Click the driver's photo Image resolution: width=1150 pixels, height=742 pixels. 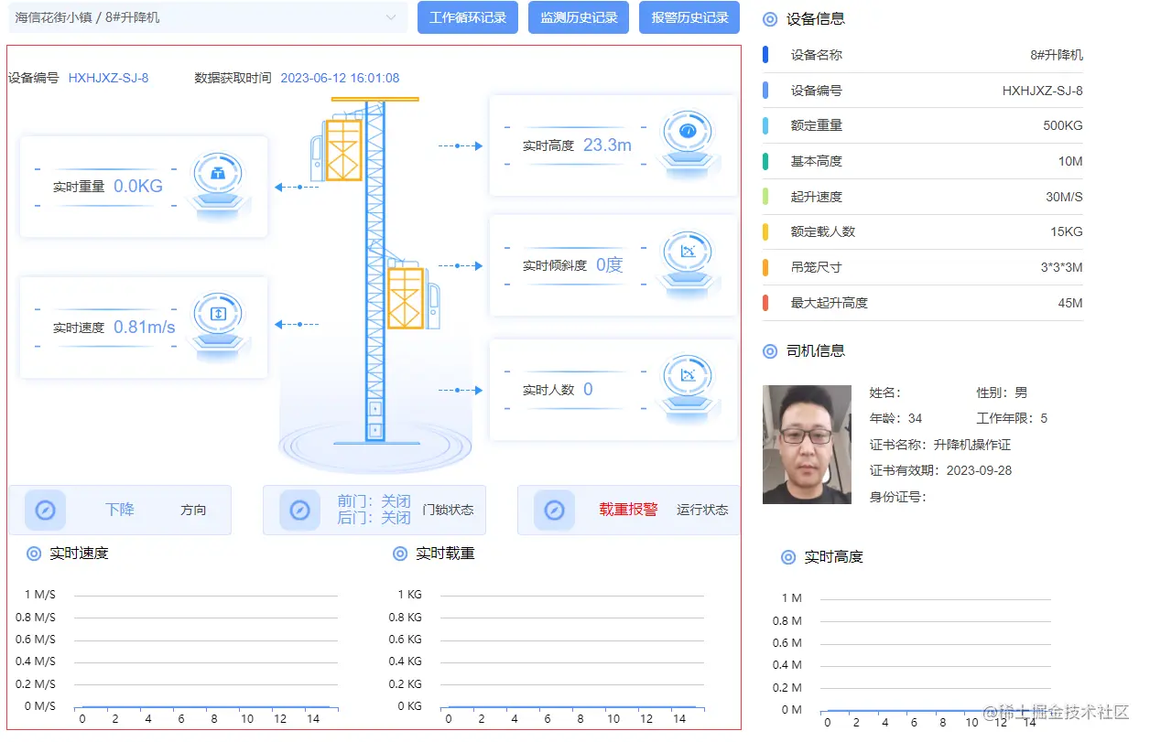click(807, 445)
